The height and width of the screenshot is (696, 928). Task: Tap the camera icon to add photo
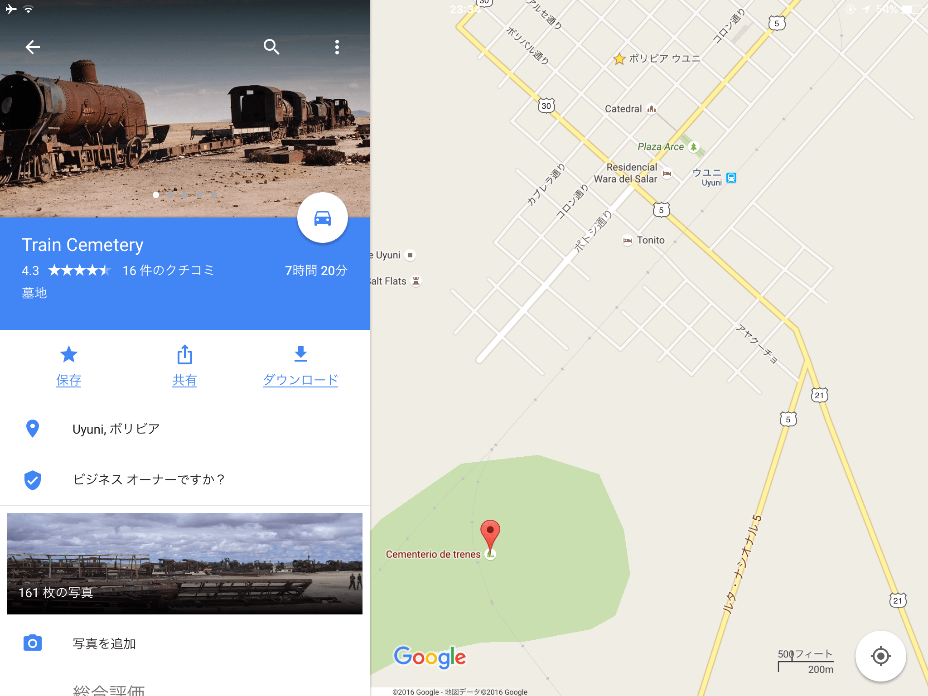pyautogui.click(x=33, y=643)
